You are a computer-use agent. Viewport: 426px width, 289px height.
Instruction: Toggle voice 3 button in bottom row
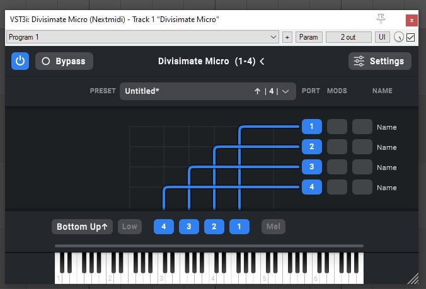coord(189,227)
